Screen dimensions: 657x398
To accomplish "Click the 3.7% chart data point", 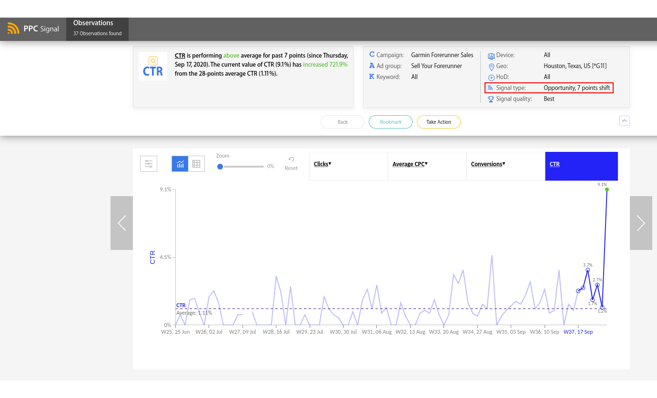I will 588,270.
